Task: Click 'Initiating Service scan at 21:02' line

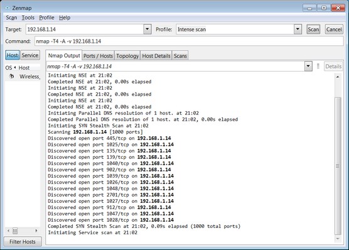Action: tap(93, 232)
